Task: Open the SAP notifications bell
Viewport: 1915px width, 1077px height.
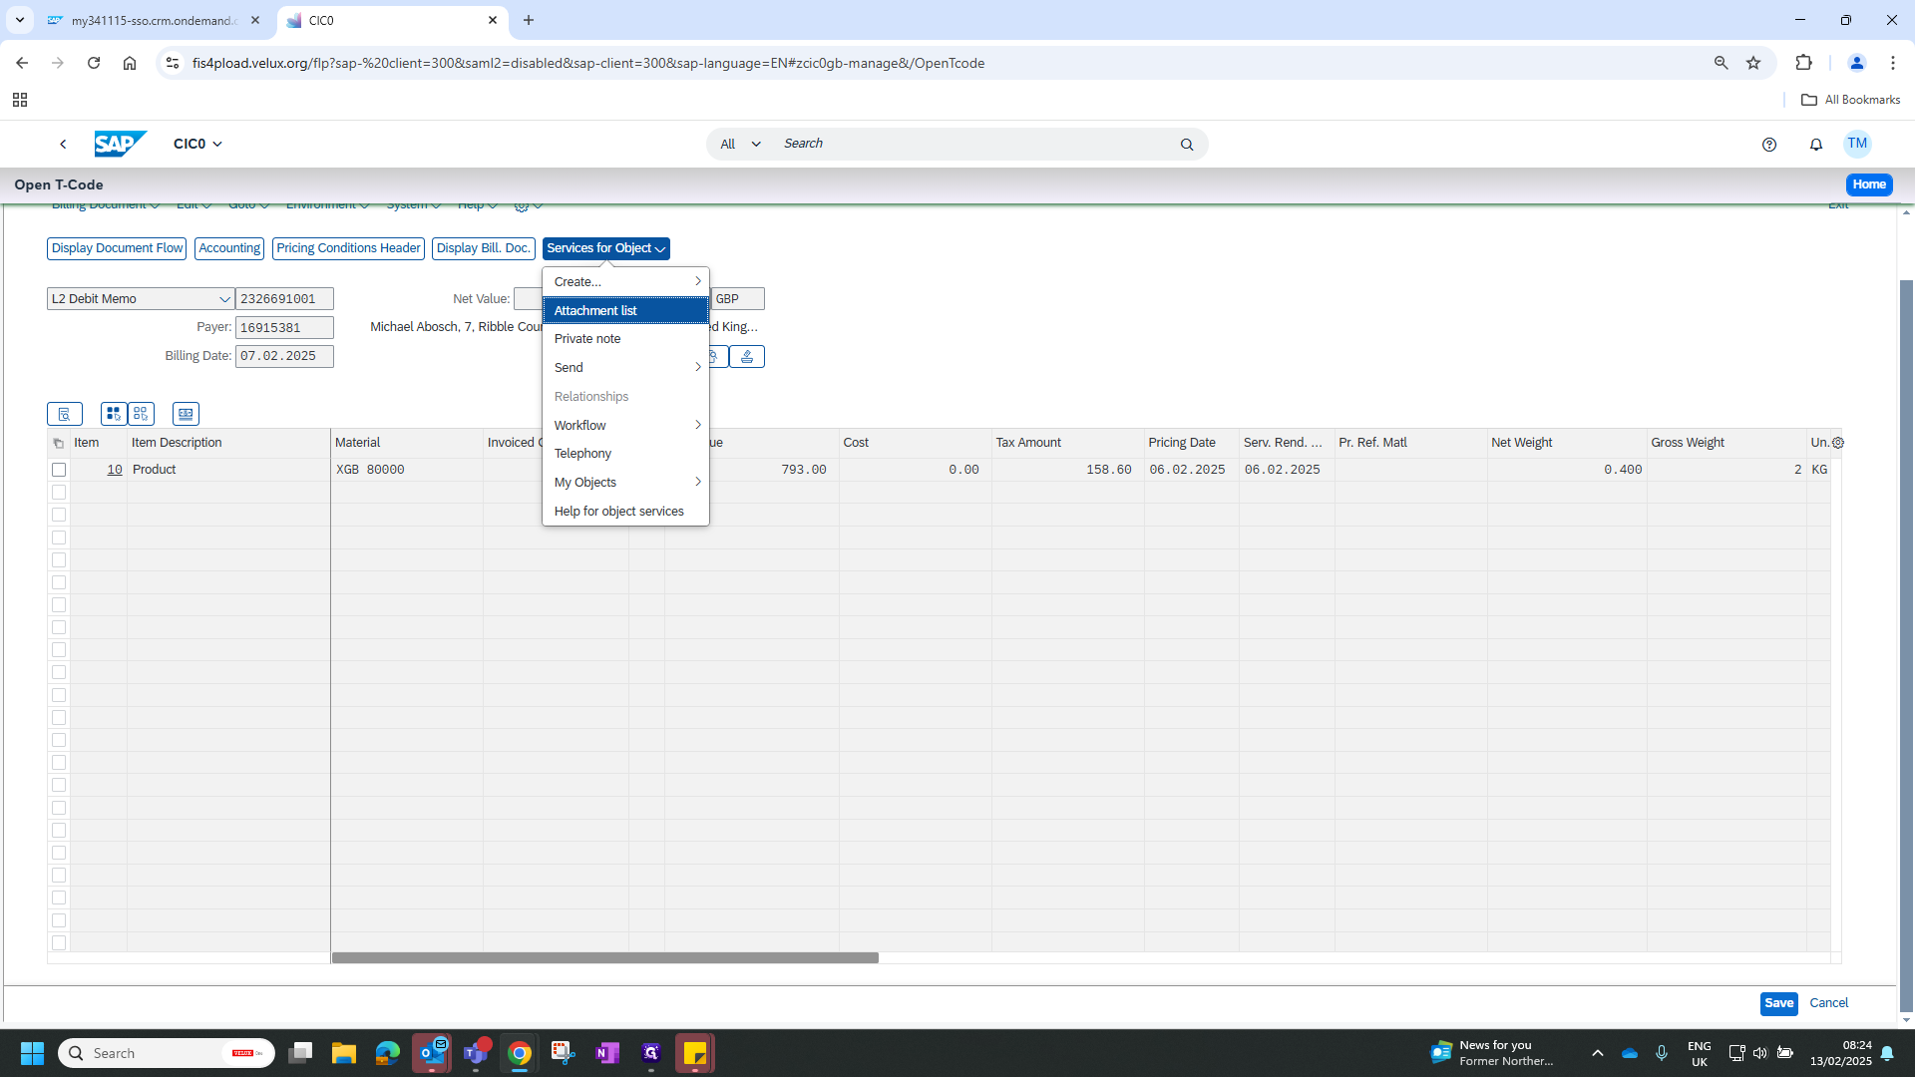Action: (x=1815, y=145)
